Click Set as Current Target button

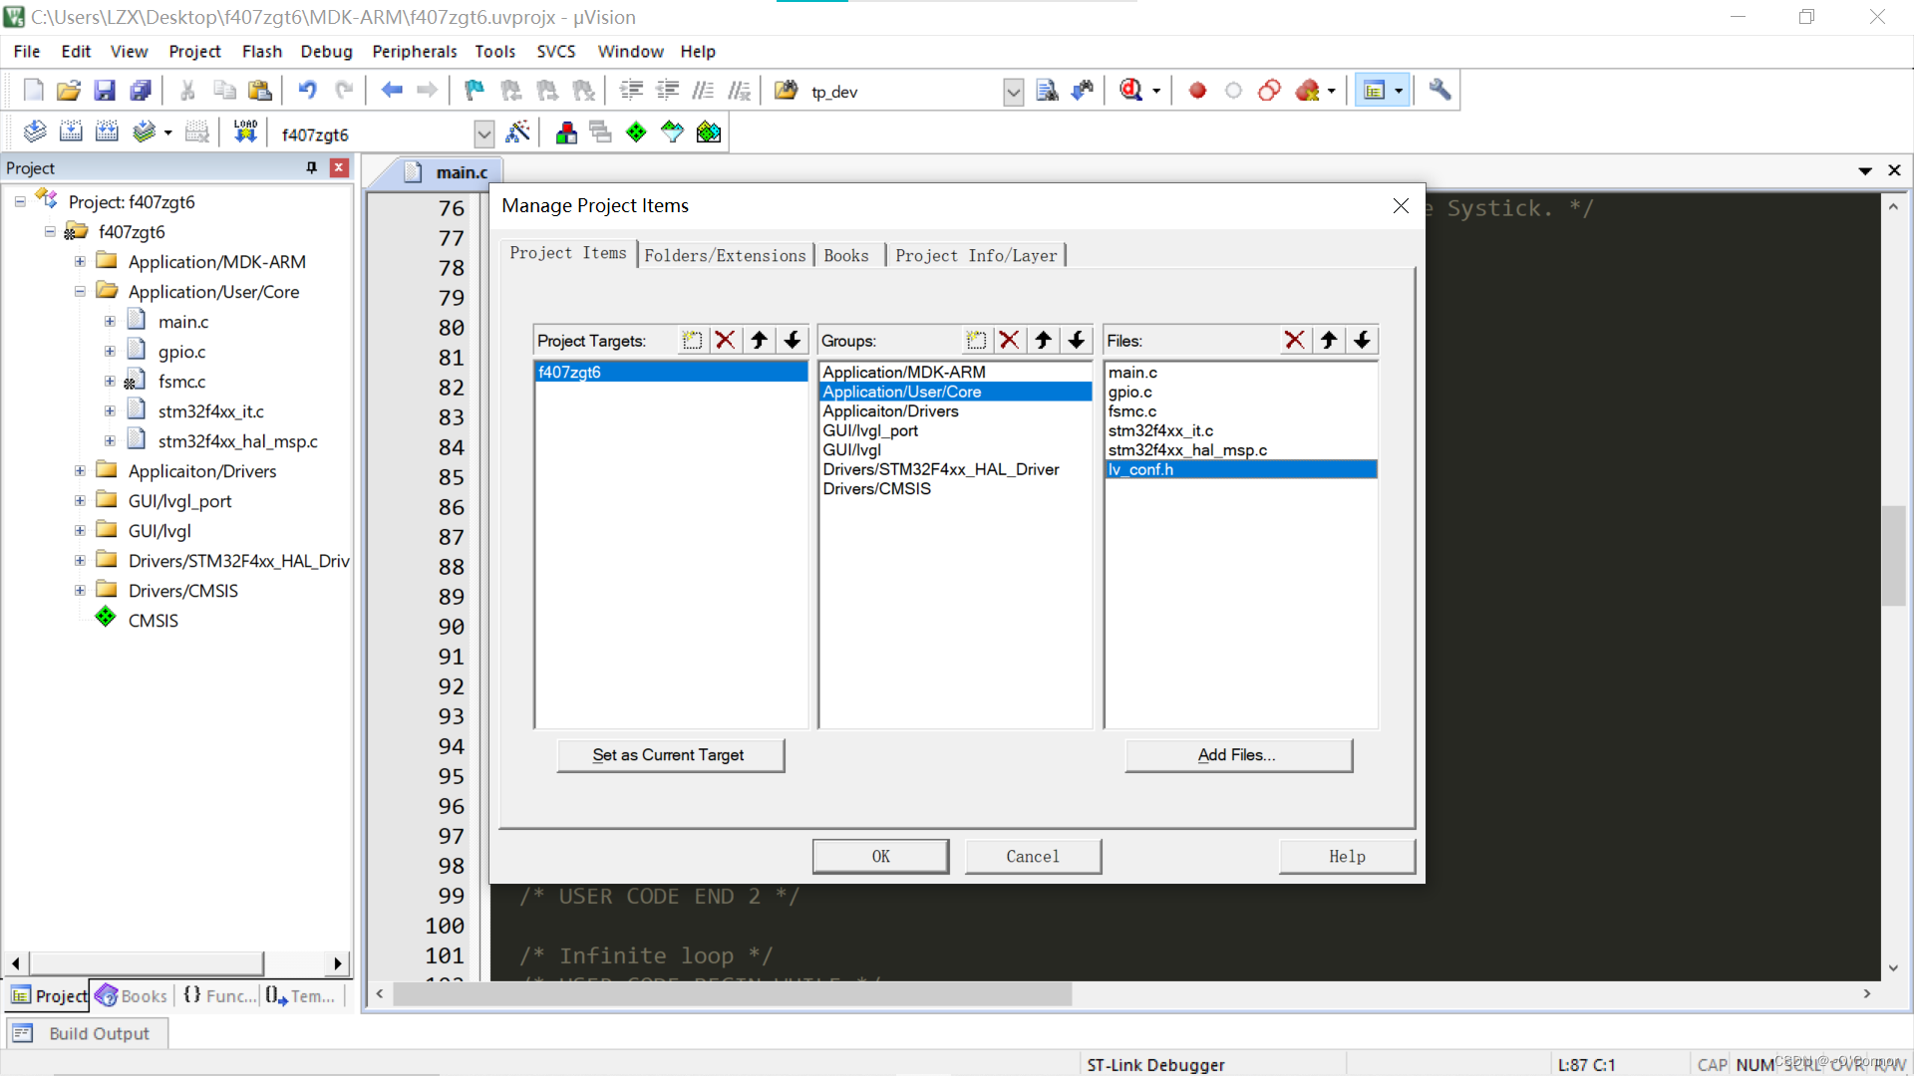click(x=669, y=755)
